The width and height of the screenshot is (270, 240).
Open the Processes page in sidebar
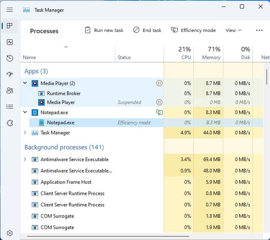pos(10,26)
